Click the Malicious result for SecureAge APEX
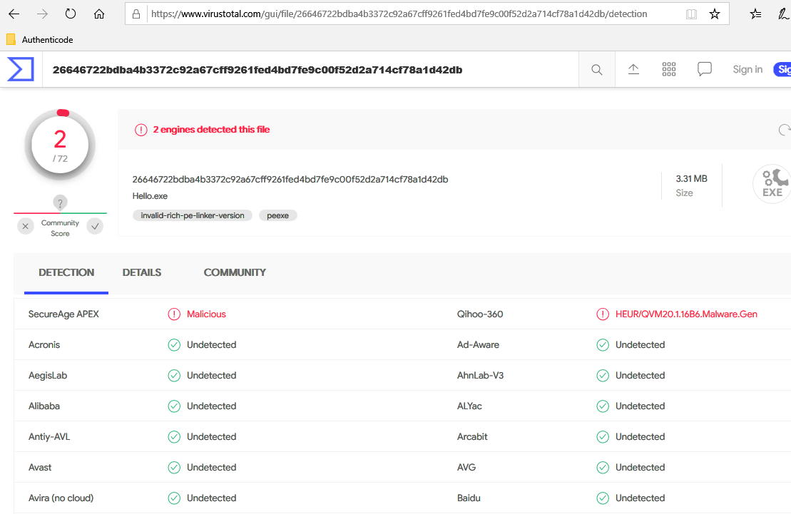 (206, 314)
